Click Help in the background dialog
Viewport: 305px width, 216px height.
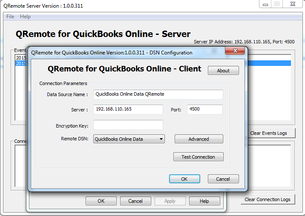204,201
